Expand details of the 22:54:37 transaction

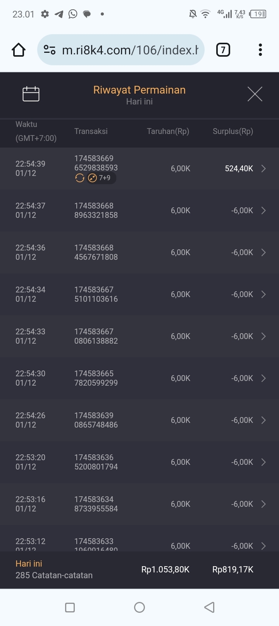click(263, 210)
